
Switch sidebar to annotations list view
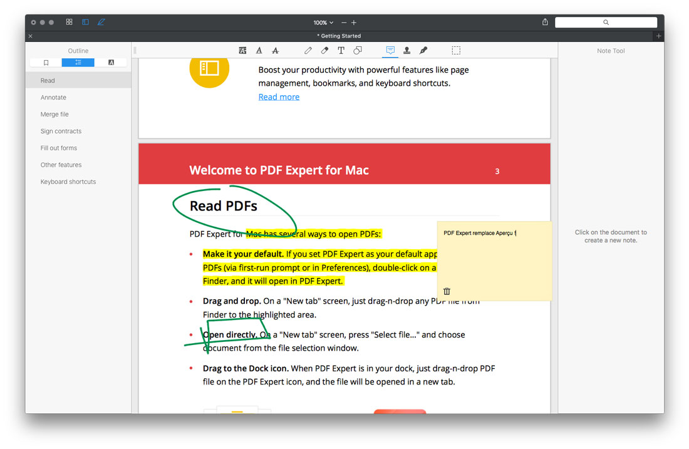tap(111, 62)
